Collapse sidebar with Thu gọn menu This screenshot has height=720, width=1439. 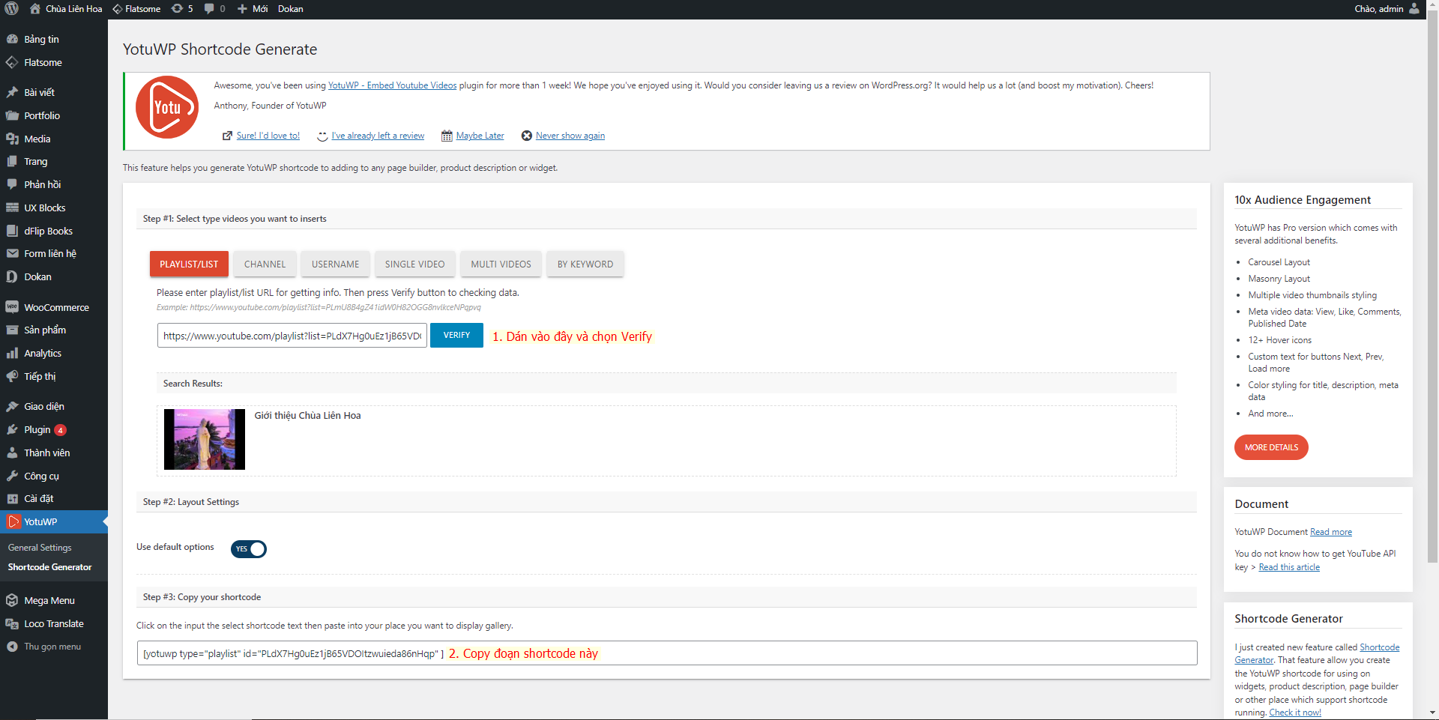pyautogui.click(x=54, y=647)
